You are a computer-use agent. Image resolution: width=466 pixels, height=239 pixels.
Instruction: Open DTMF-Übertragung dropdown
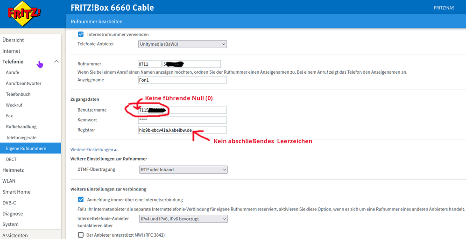pos(183,169)
